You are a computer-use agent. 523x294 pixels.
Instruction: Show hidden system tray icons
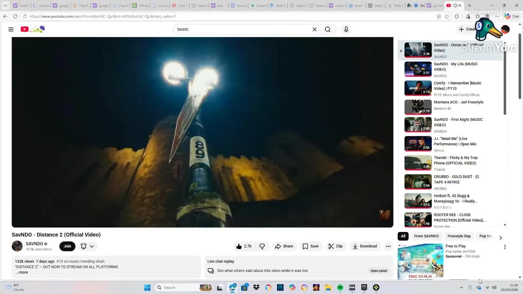coord(461,287)
